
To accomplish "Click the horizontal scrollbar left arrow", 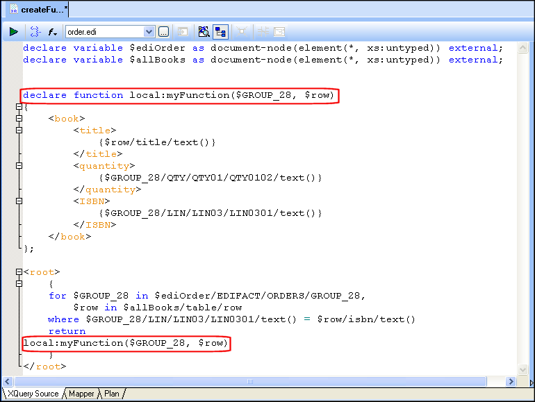I will pyautogui.click(x=8, y=381).
